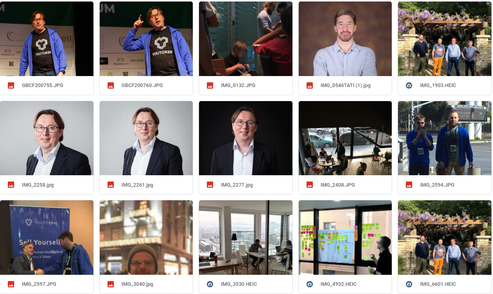Select the IMG_0132.JPG thumbnail preview
The height and width of the screenshot is (294, 493).
tap(246, 39)
